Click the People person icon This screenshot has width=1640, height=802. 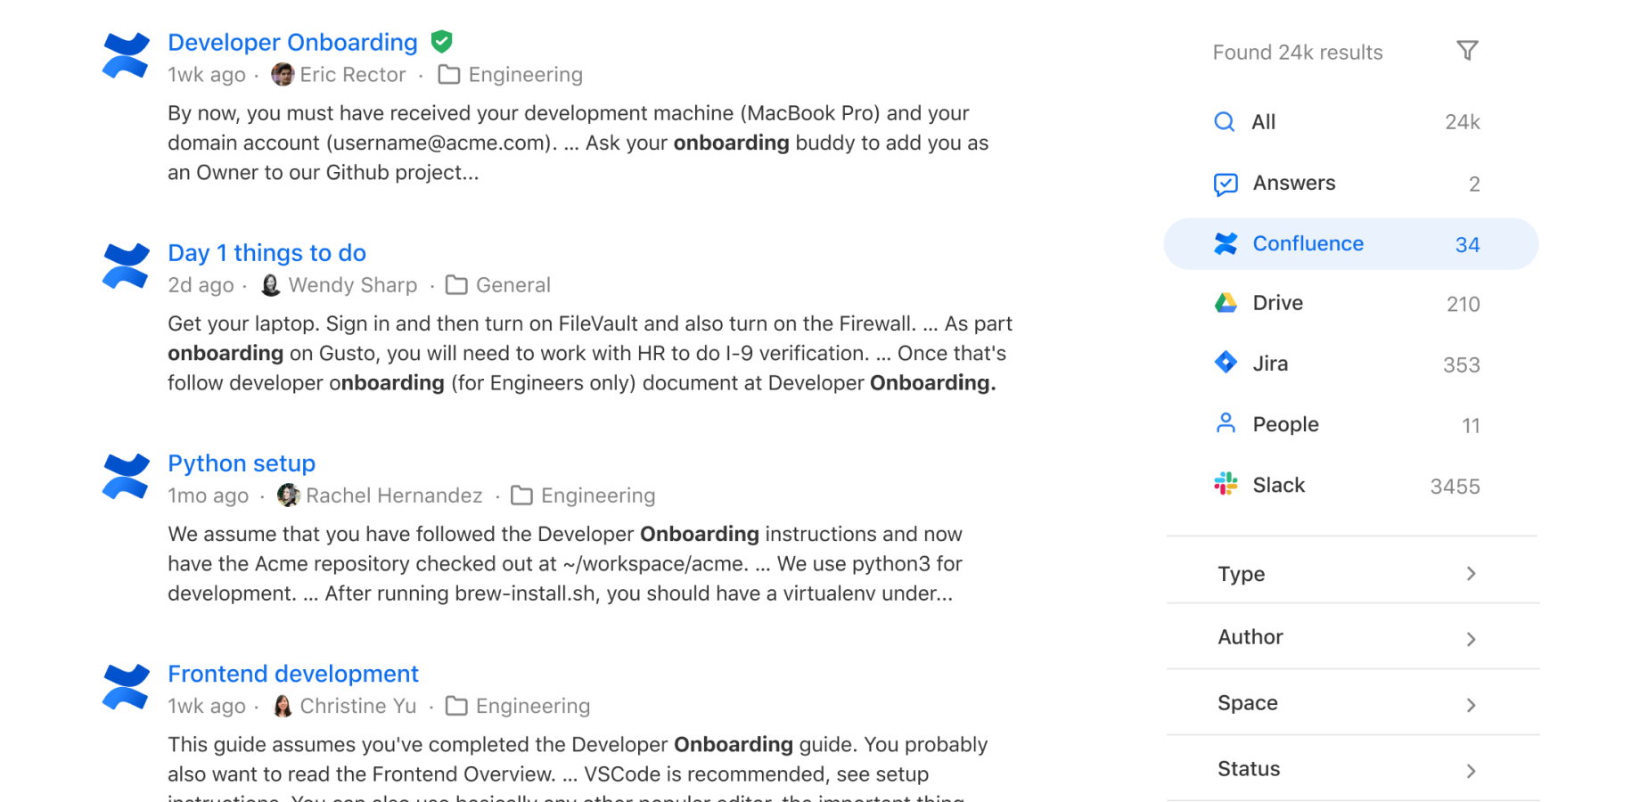(1226, 423)
